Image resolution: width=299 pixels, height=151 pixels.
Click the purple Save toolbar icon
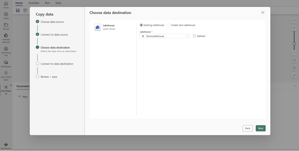(18, 11)
